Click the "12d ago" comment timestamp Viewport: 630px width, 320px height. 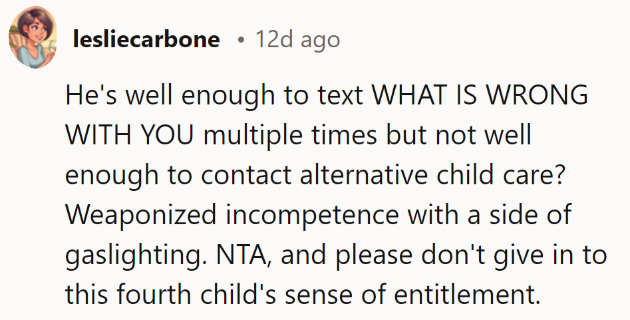click(x=297, y=40)
